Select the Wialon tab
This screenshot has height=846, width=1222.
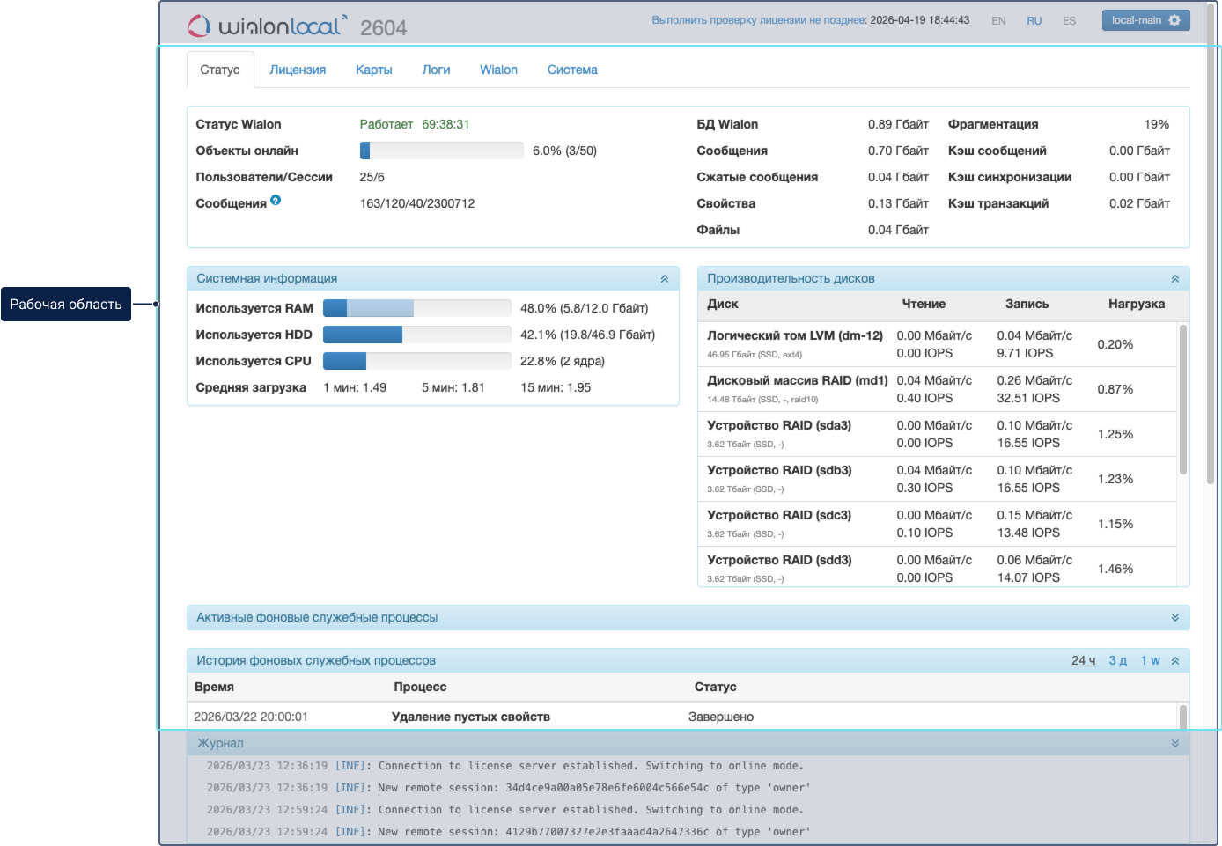click(498, 70)
